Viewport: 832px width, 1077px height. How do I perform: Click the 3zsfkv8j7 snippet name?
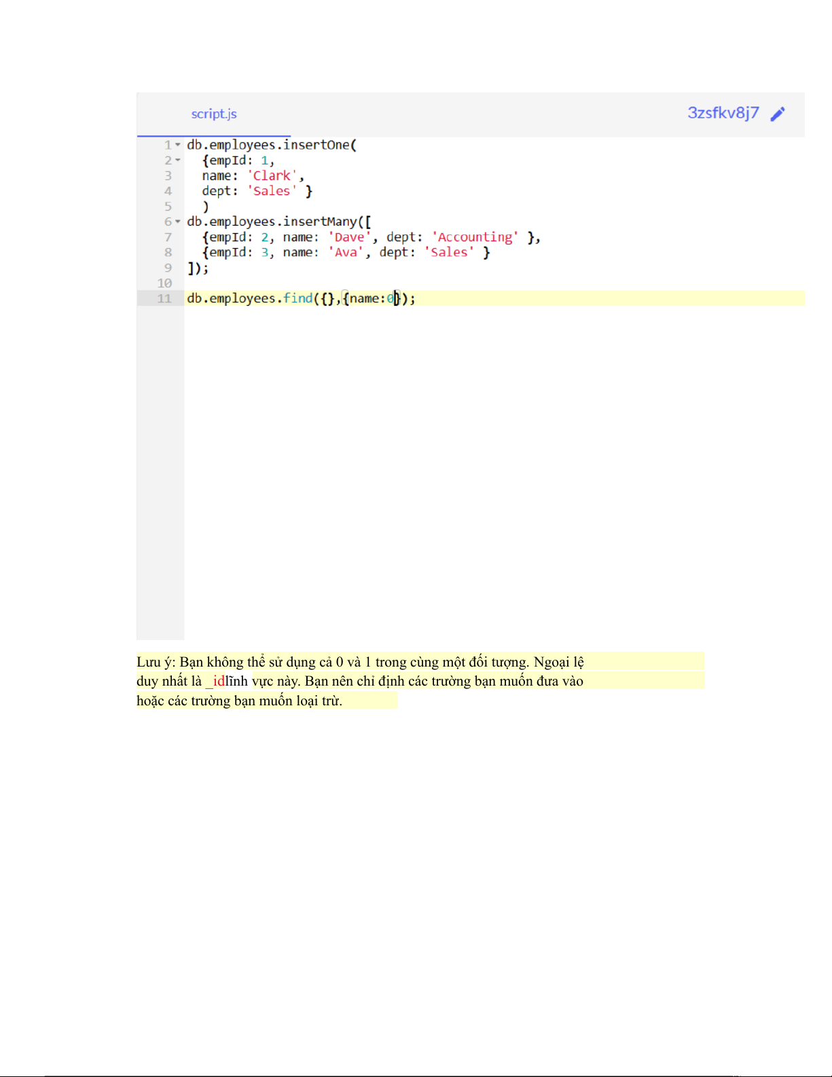(x=723, y=113)
